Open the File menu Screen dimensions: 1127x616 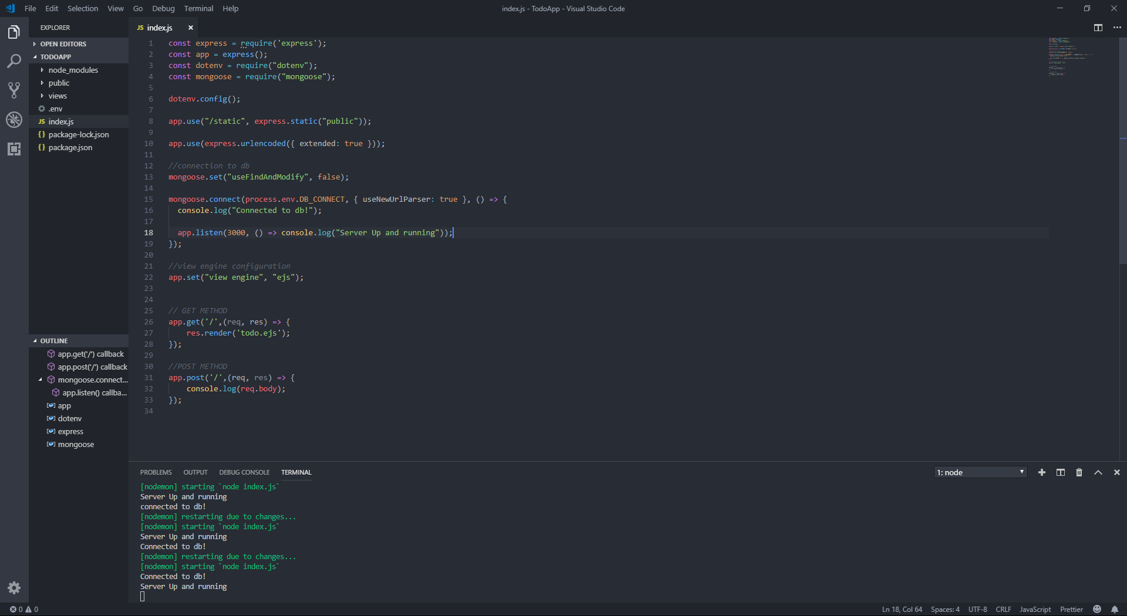click(31, 8)
